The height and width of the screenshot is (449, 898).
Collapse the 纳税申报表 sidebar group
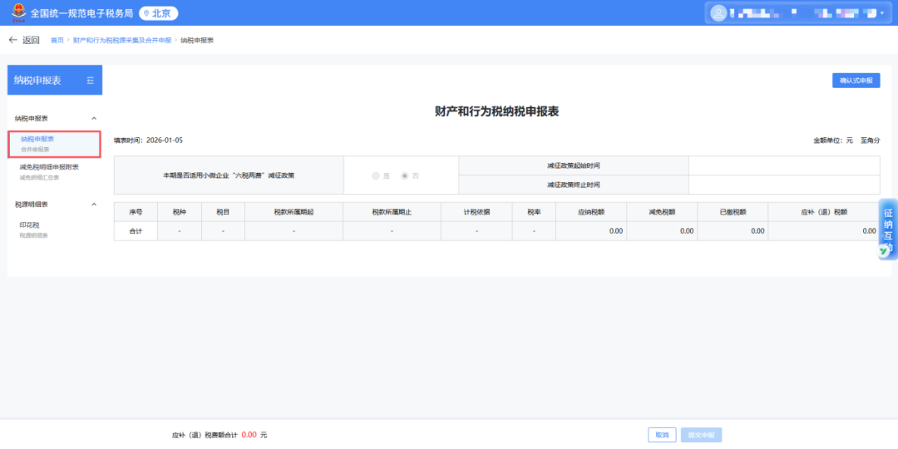pyautogui.click(x=93, y=119)
